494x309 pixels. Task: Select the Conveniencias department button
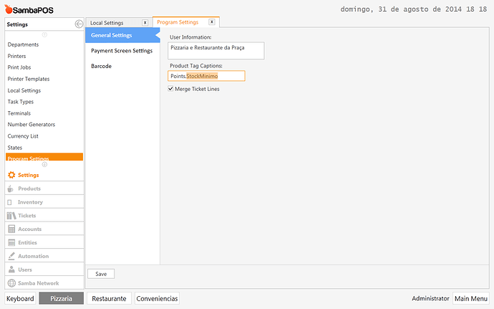click(x=157, y=298)
